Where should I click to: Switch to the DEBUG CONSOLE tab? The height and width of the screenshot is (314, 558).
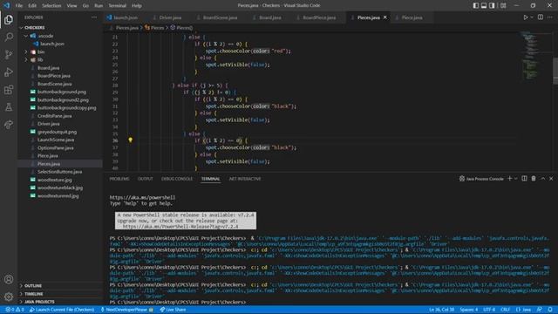[x=177, y=179]
